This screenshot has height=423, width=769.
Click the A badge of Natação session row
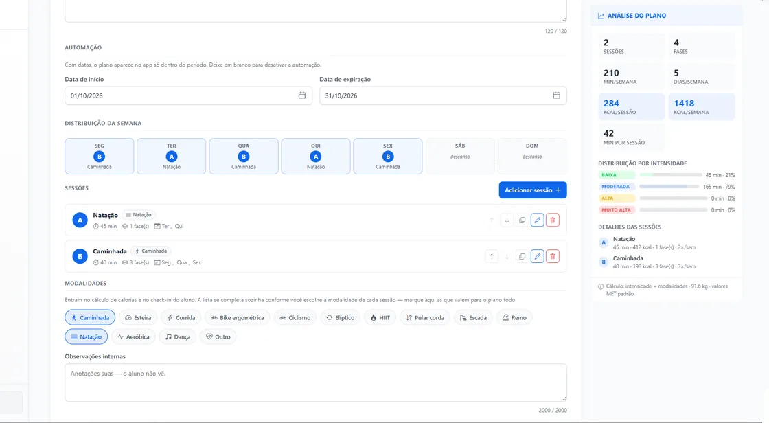point(80,220)
